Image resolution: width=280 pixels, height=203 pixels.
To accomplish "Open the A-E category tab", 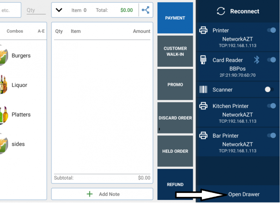I will click(x=41, y=31).
